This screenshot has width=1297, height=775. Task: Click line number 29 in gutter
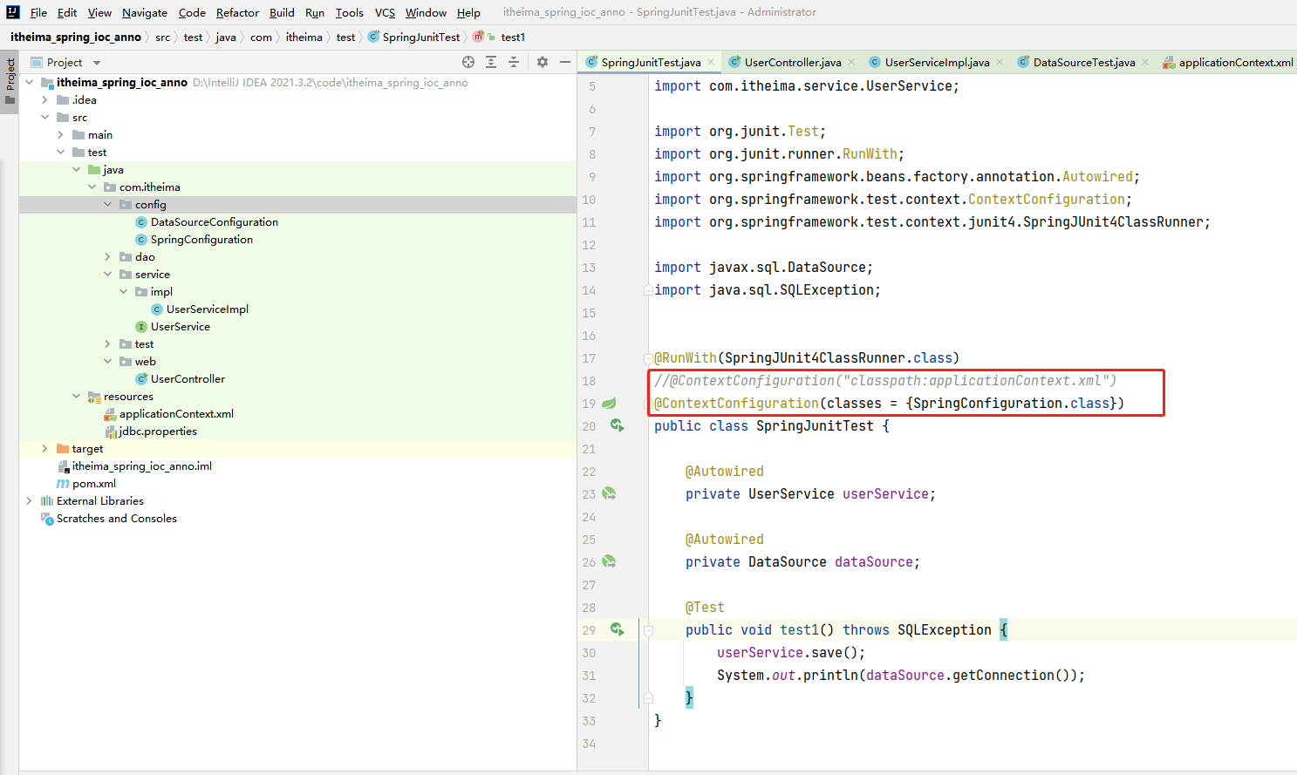click(x=589, y=629)
